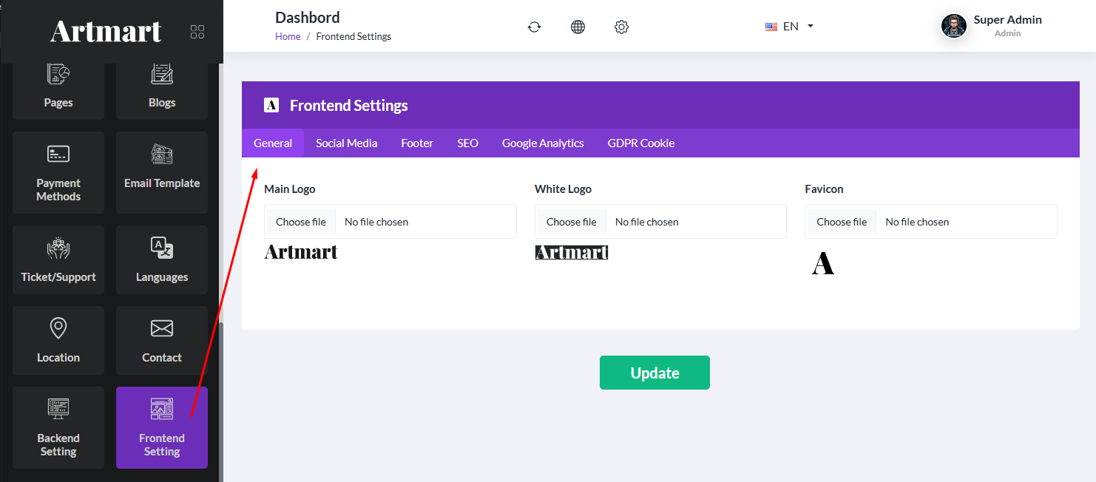Open the Location tile
The width and height of the screenshot is (1096, 482).
(58, 341)
